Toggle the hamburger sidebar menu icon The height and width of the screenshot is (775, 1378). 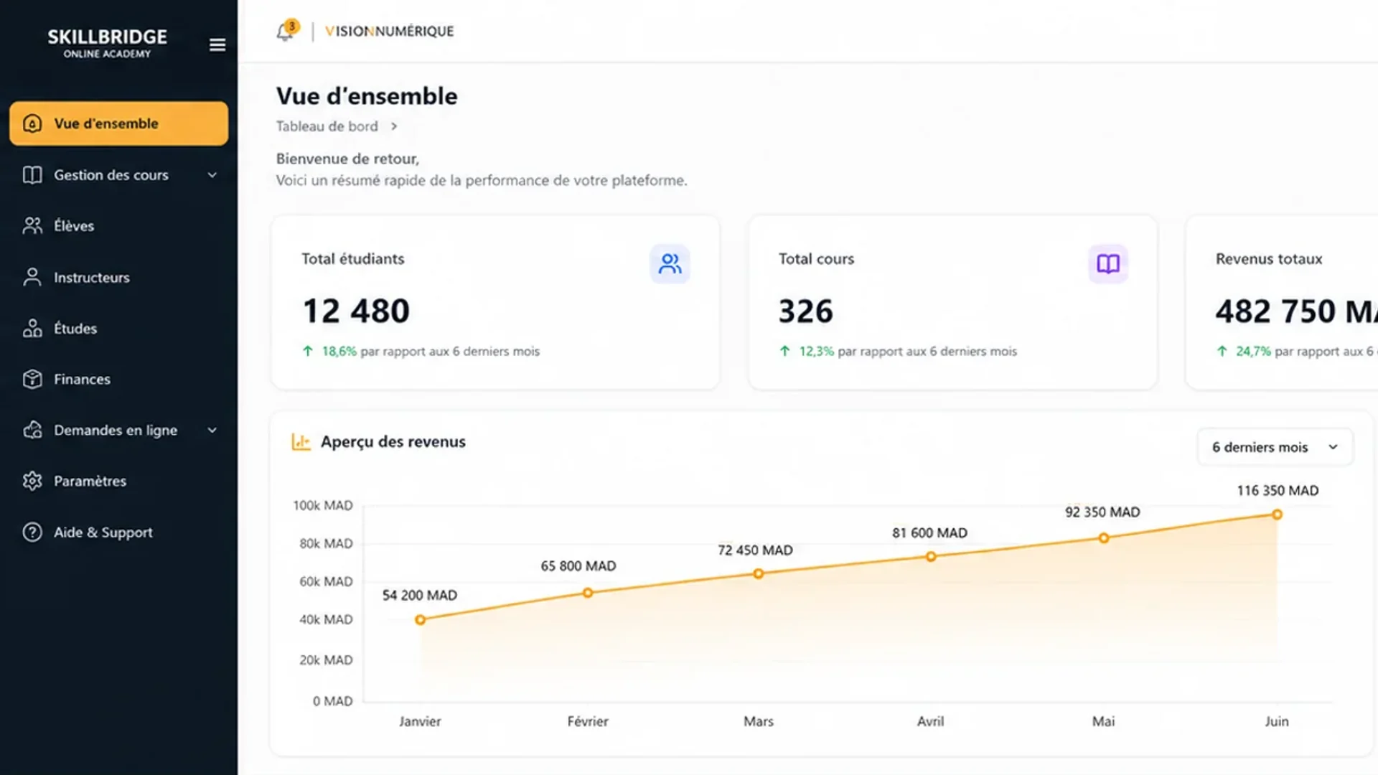click(217, 45)
